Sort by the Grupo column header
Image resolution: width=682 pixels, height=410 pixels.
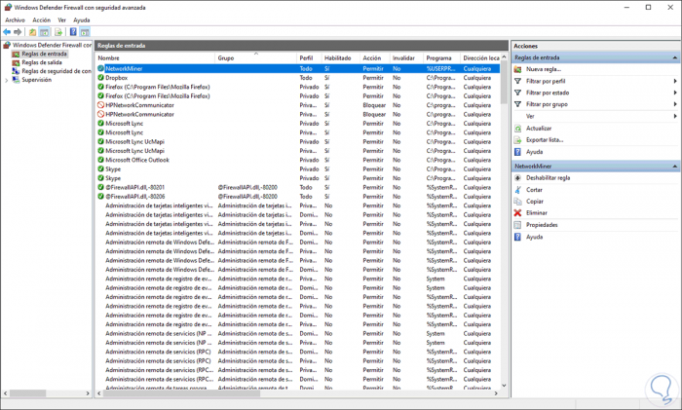click(255, 57)
